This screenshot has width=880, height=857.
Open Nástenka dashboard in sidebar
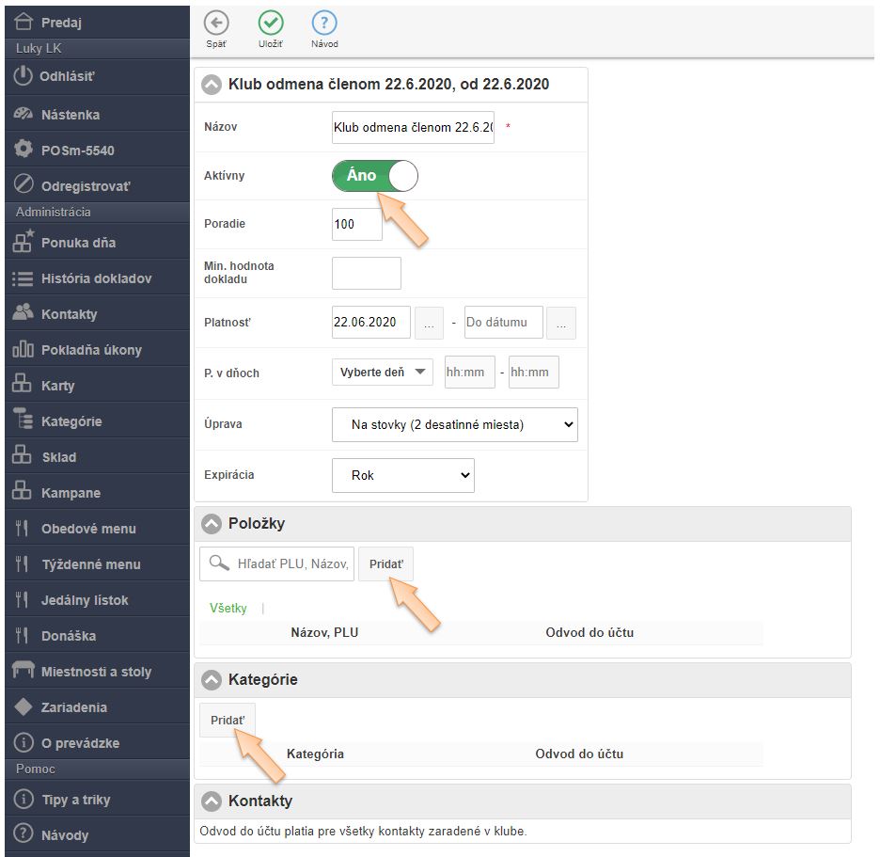point(71,114)
